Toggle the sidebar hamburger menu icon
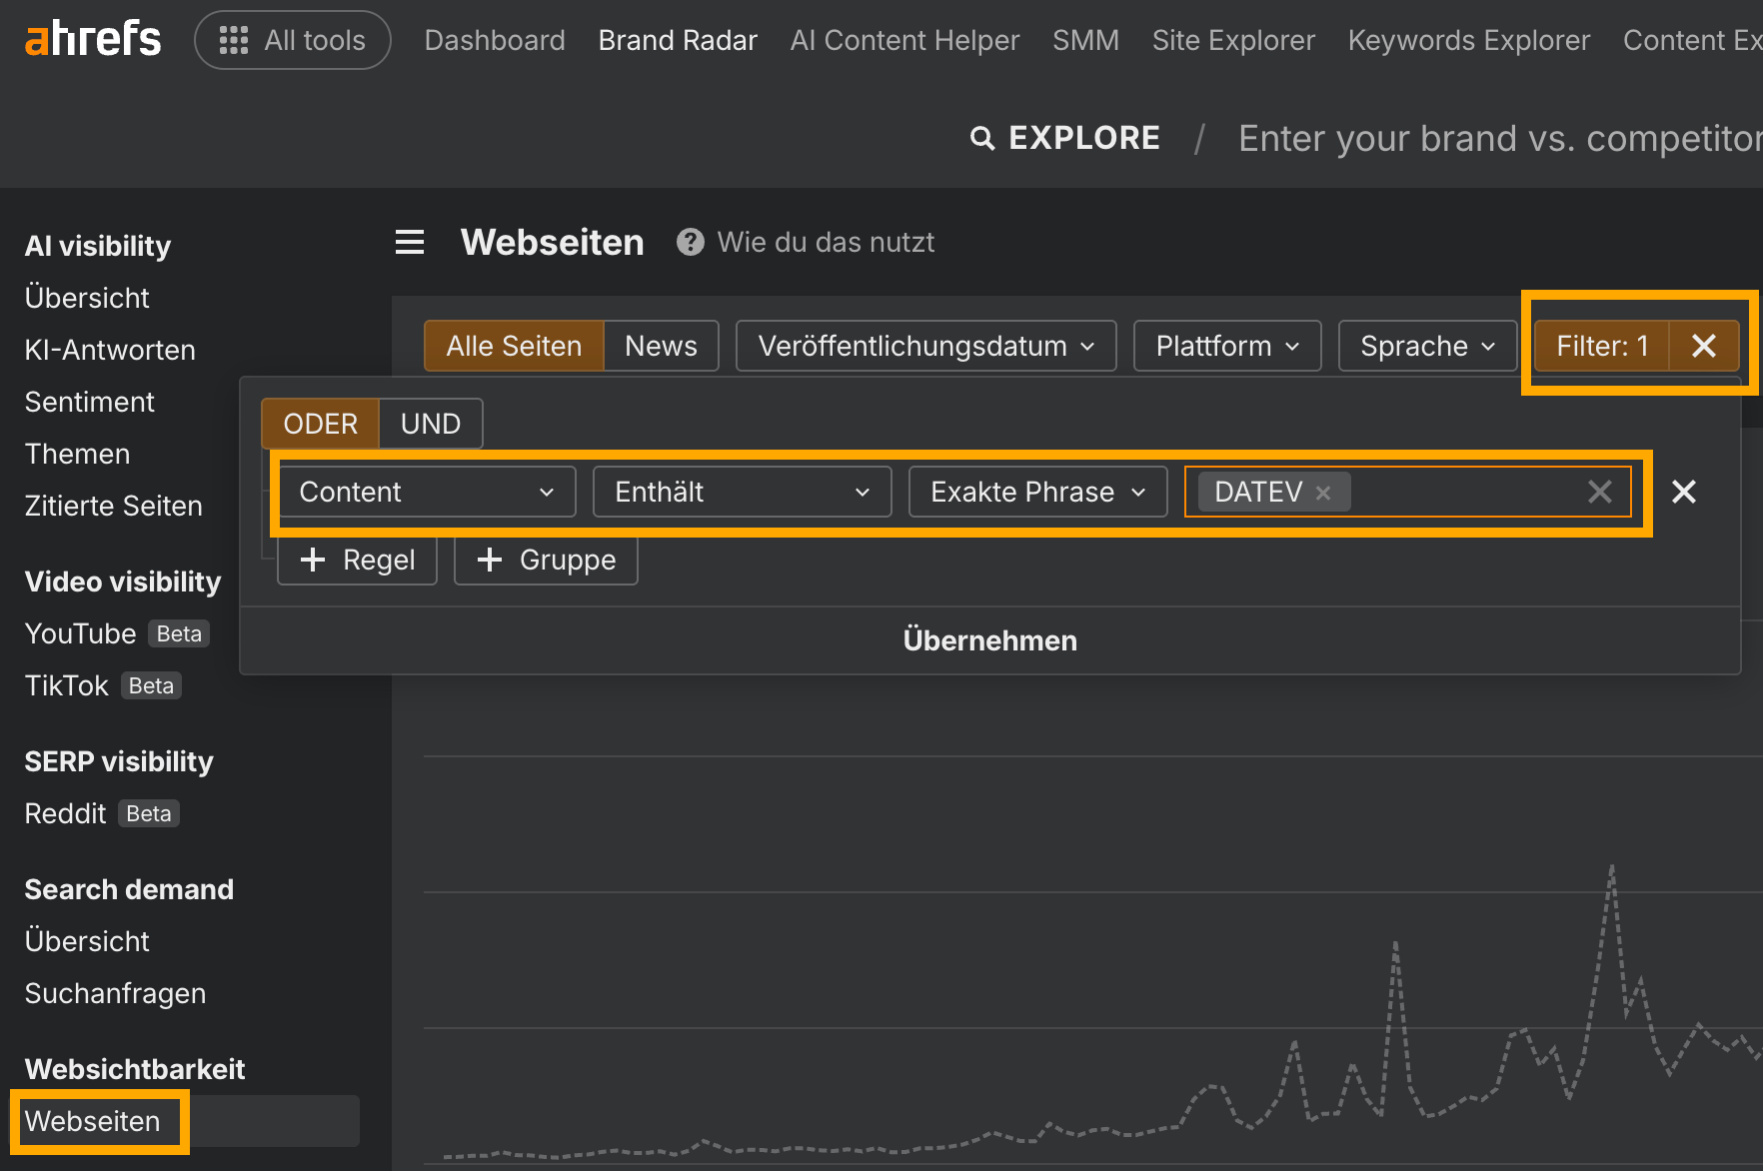1763x1171 pixels. click(410, 242)
